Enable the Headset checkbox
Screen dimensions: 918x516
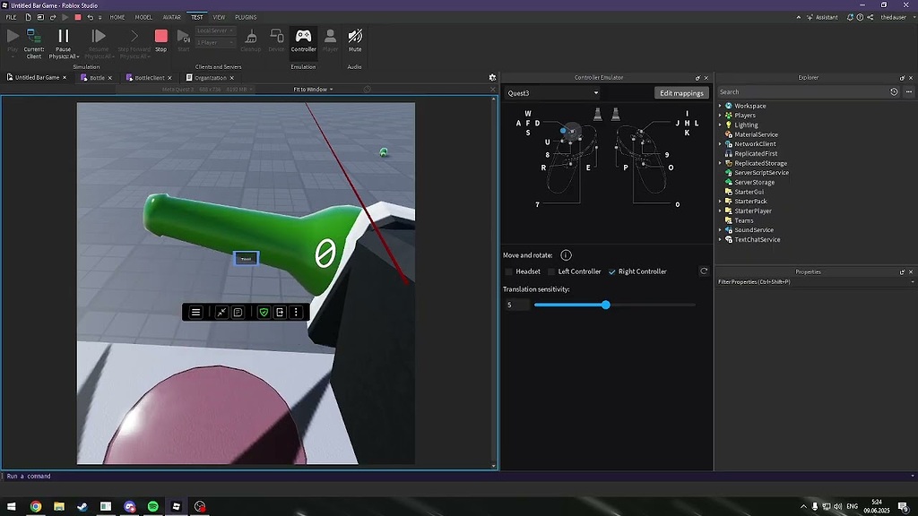coord(508,271)
